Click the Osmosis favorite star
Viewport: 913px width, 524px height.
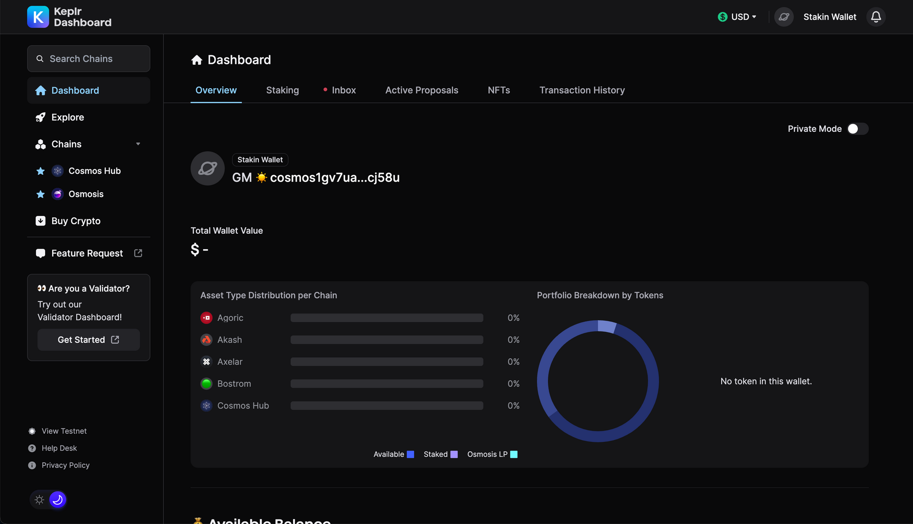(41, 194)
